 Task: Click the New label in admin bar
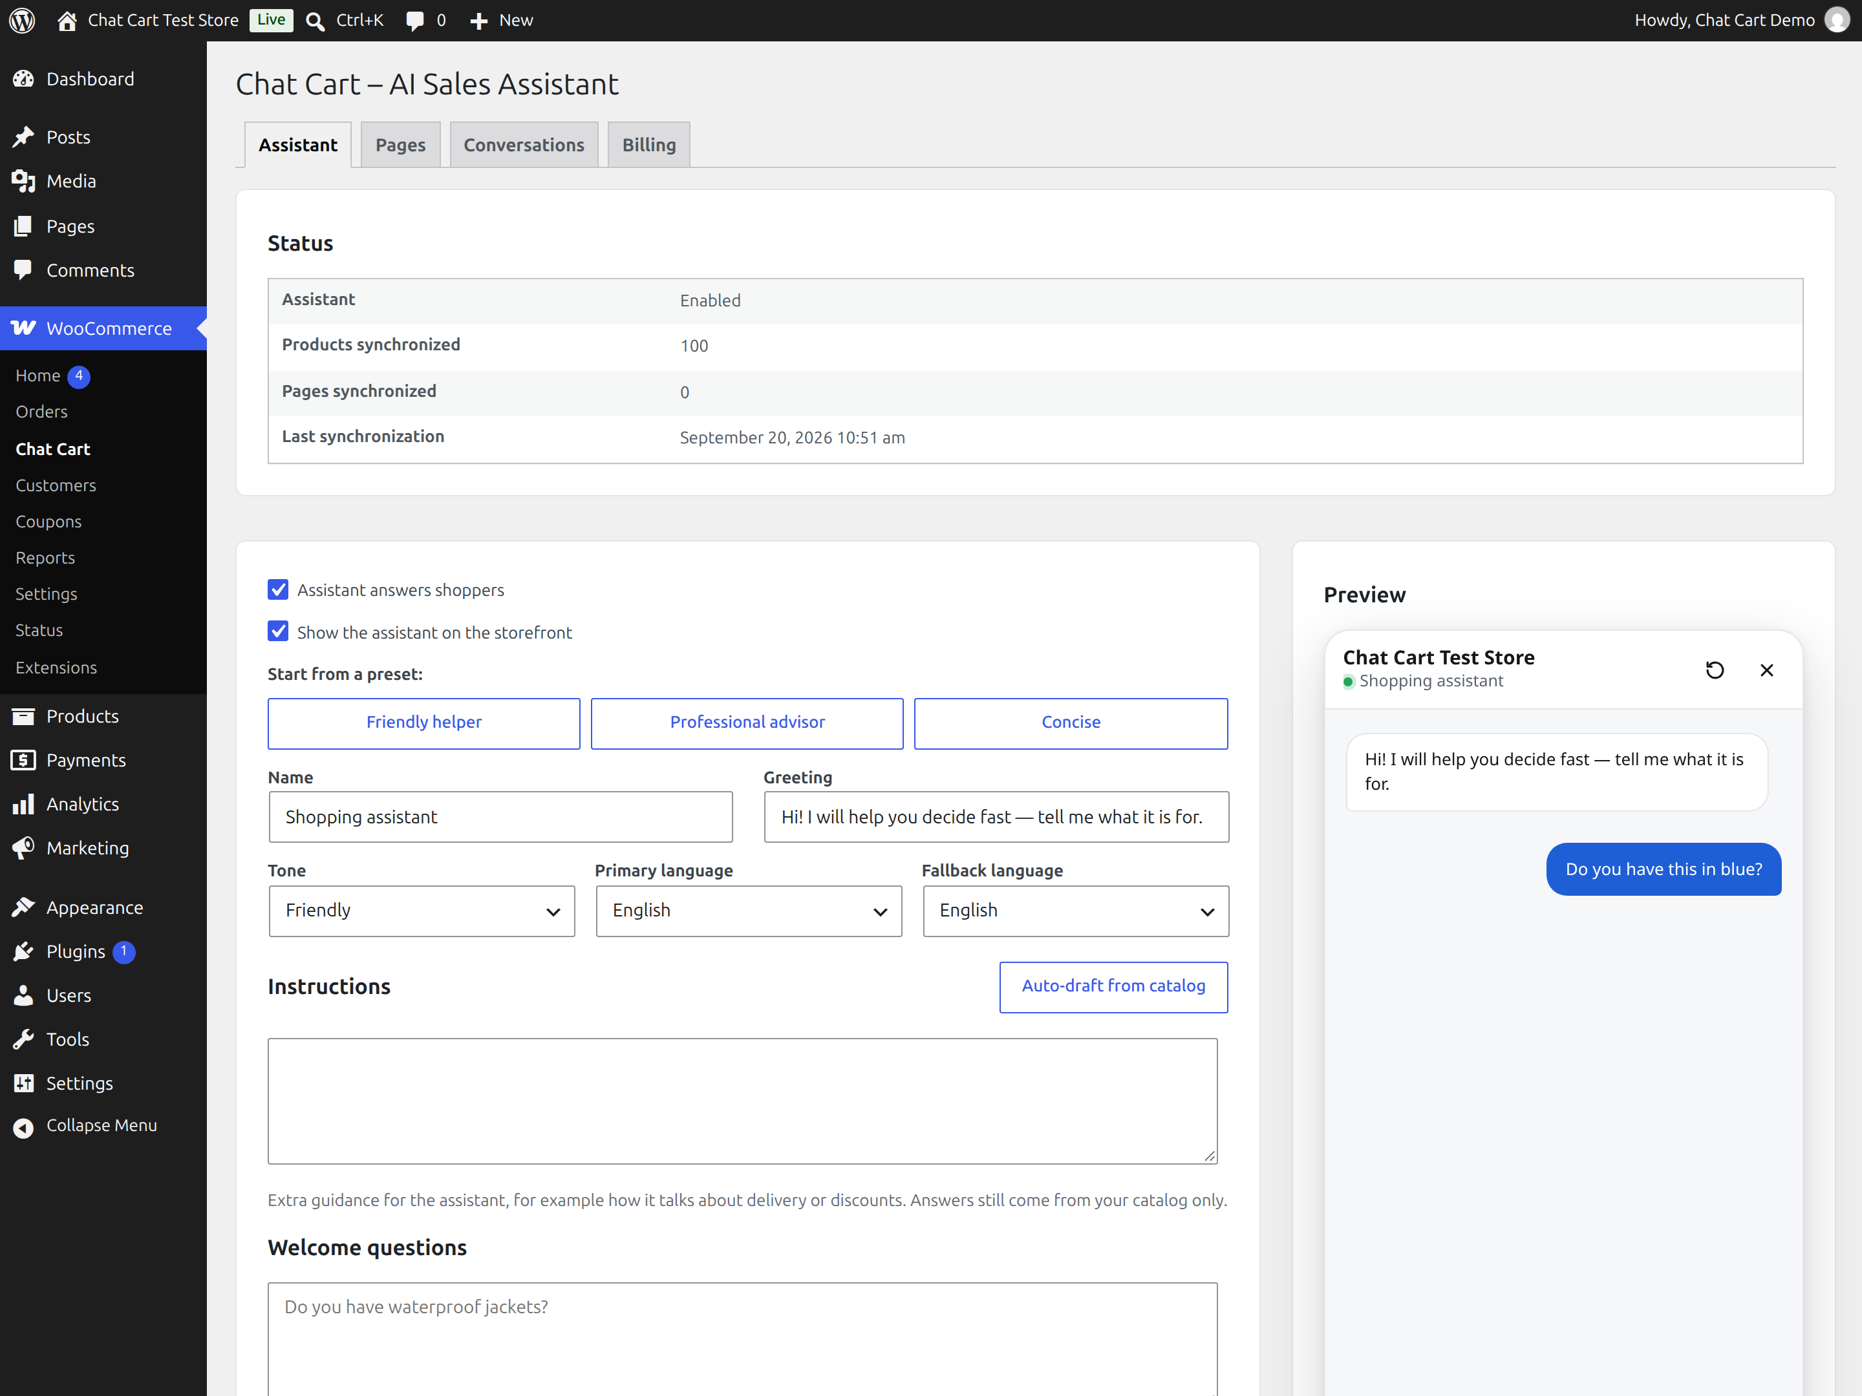pyautogui.click(x=516, y=20)
